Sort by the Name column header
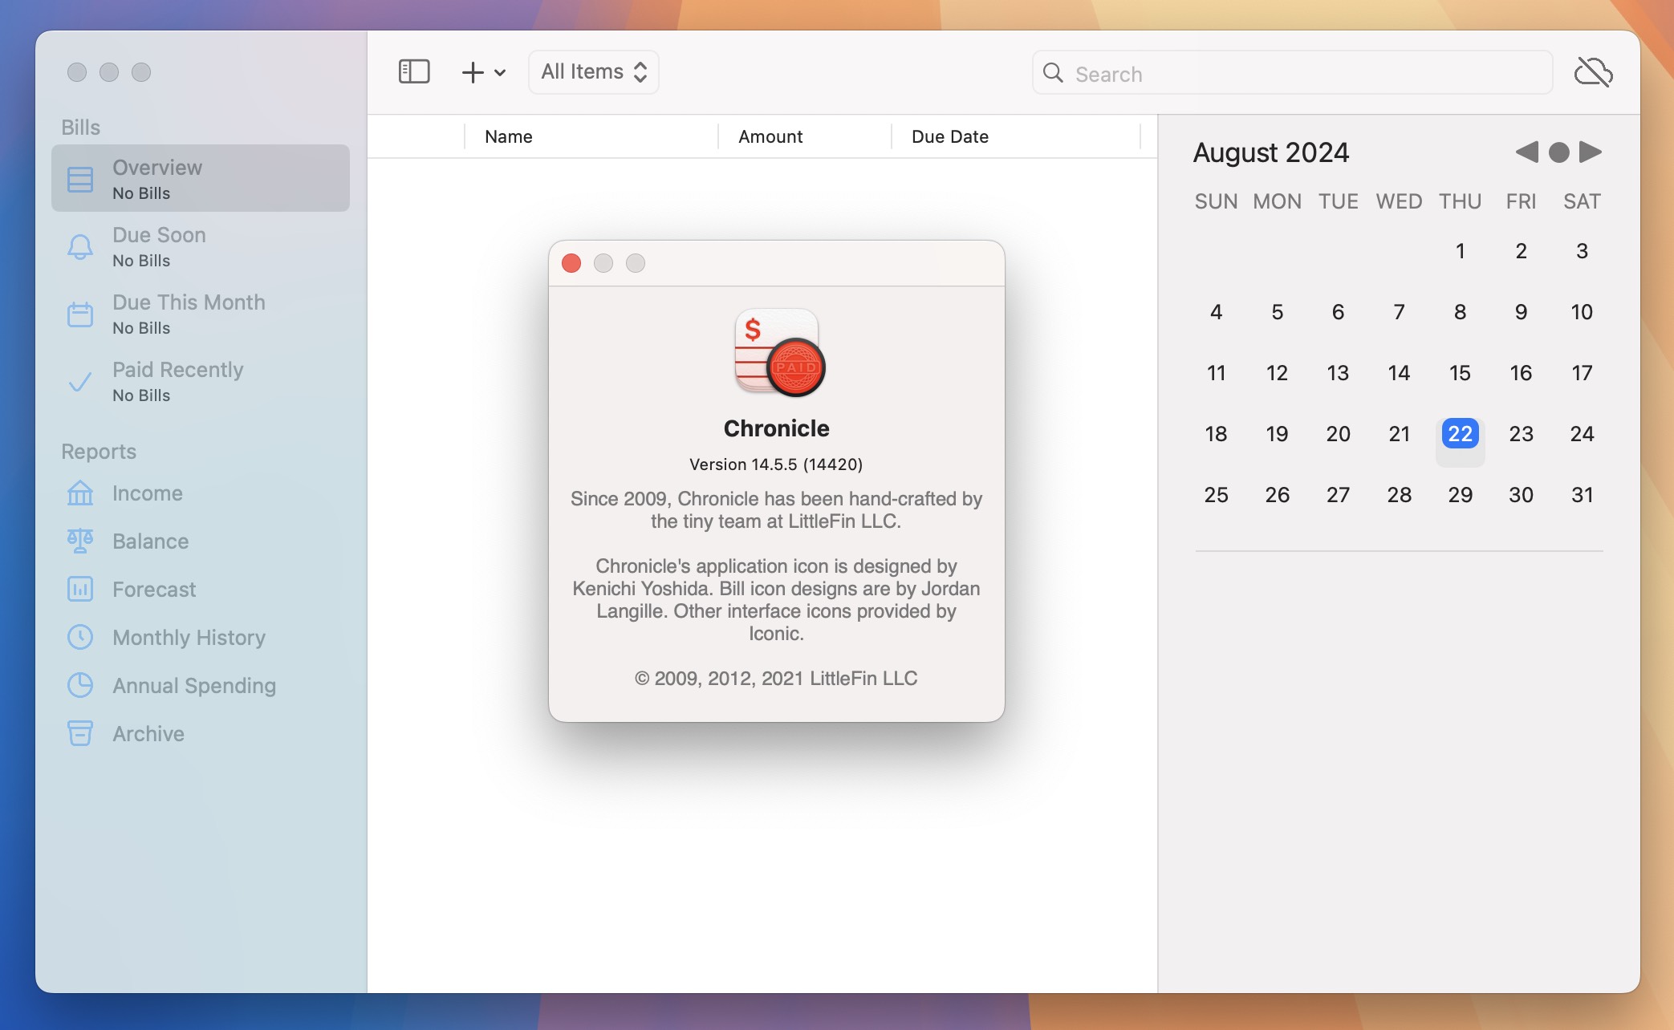The width and height of the screenshot is (1674, 1030). tap(591, 136)
